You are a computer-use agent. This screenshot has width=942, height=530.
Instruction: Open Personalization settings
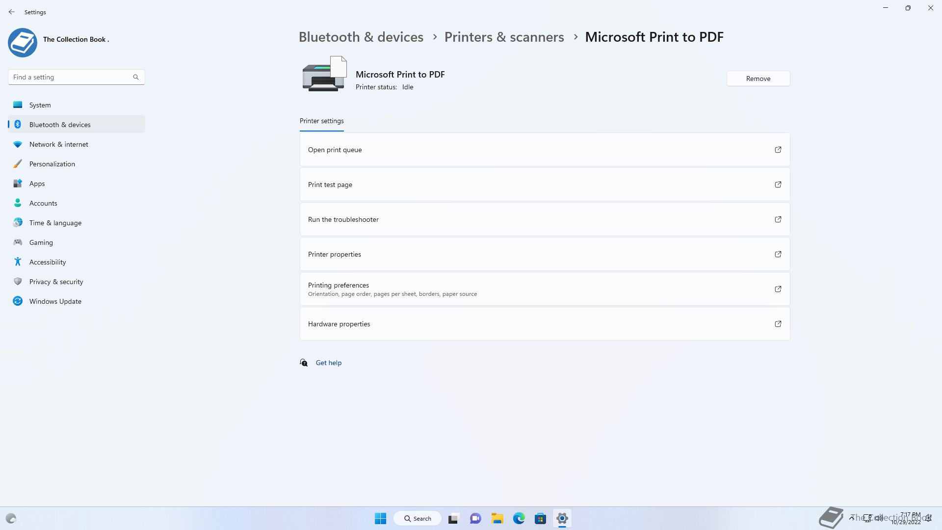pyautogui.click(x=77, y=164)
